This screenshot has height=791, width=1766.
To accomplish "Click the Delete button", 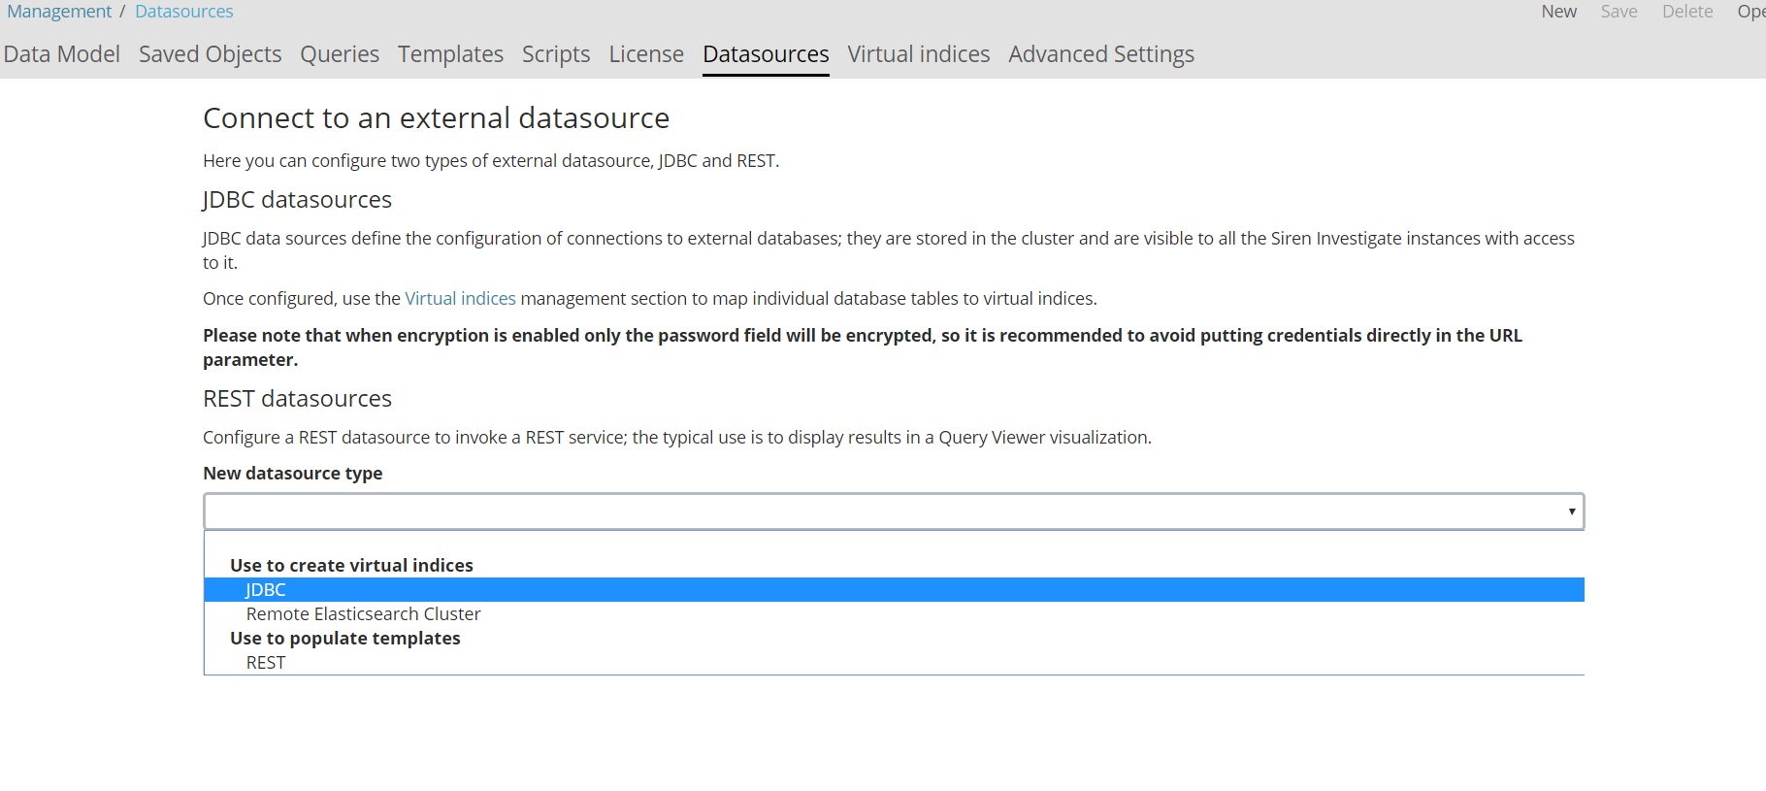I will click(1686, 12).
